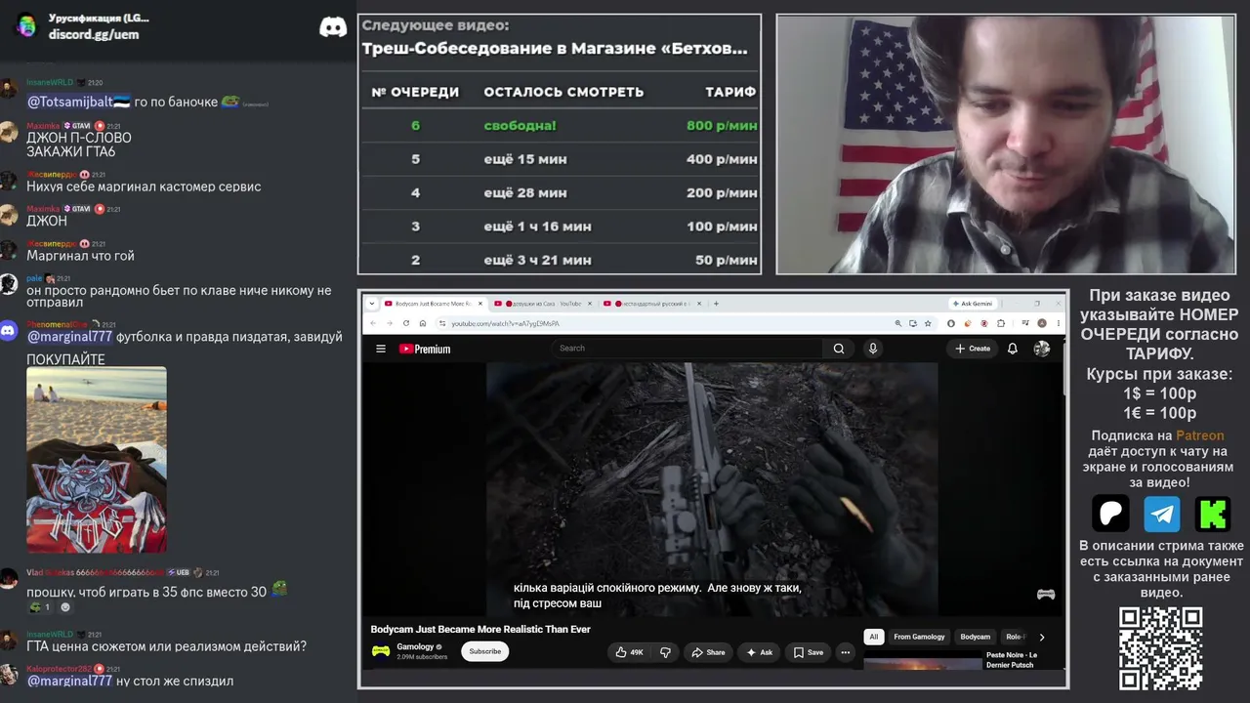Save the video to a playlist
Viewport: 1250px width, 703px height.
(x=809, y=652)
